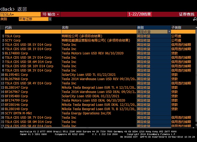Click the 名称 column filter field

click(99, 32)
